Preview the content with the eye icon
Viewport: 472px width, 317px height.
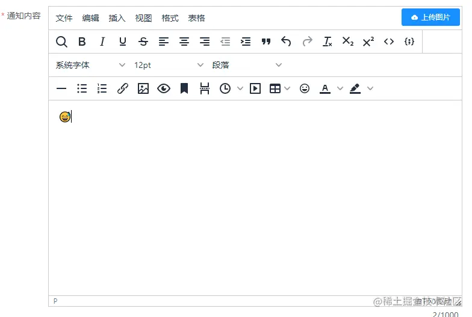[x=164, y=88]
